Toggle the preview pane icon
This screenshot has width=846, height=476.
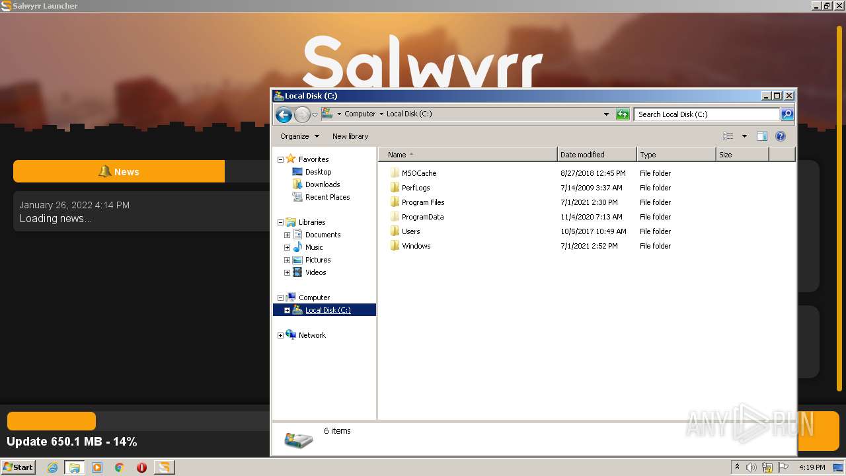(x=762, y=136)
